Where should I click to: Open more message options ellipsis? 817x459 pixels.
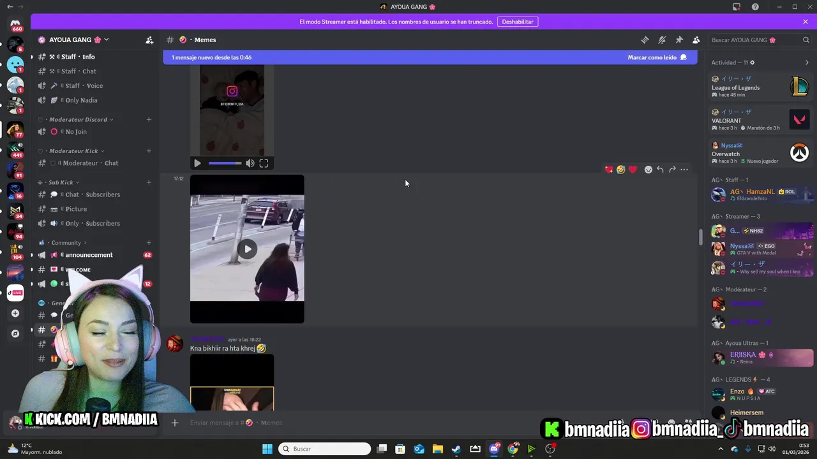coord(684,170)
